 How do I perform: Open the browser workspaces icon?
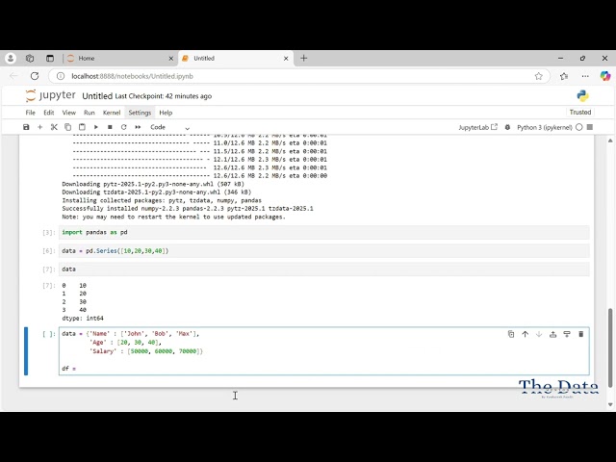[30, 58]
